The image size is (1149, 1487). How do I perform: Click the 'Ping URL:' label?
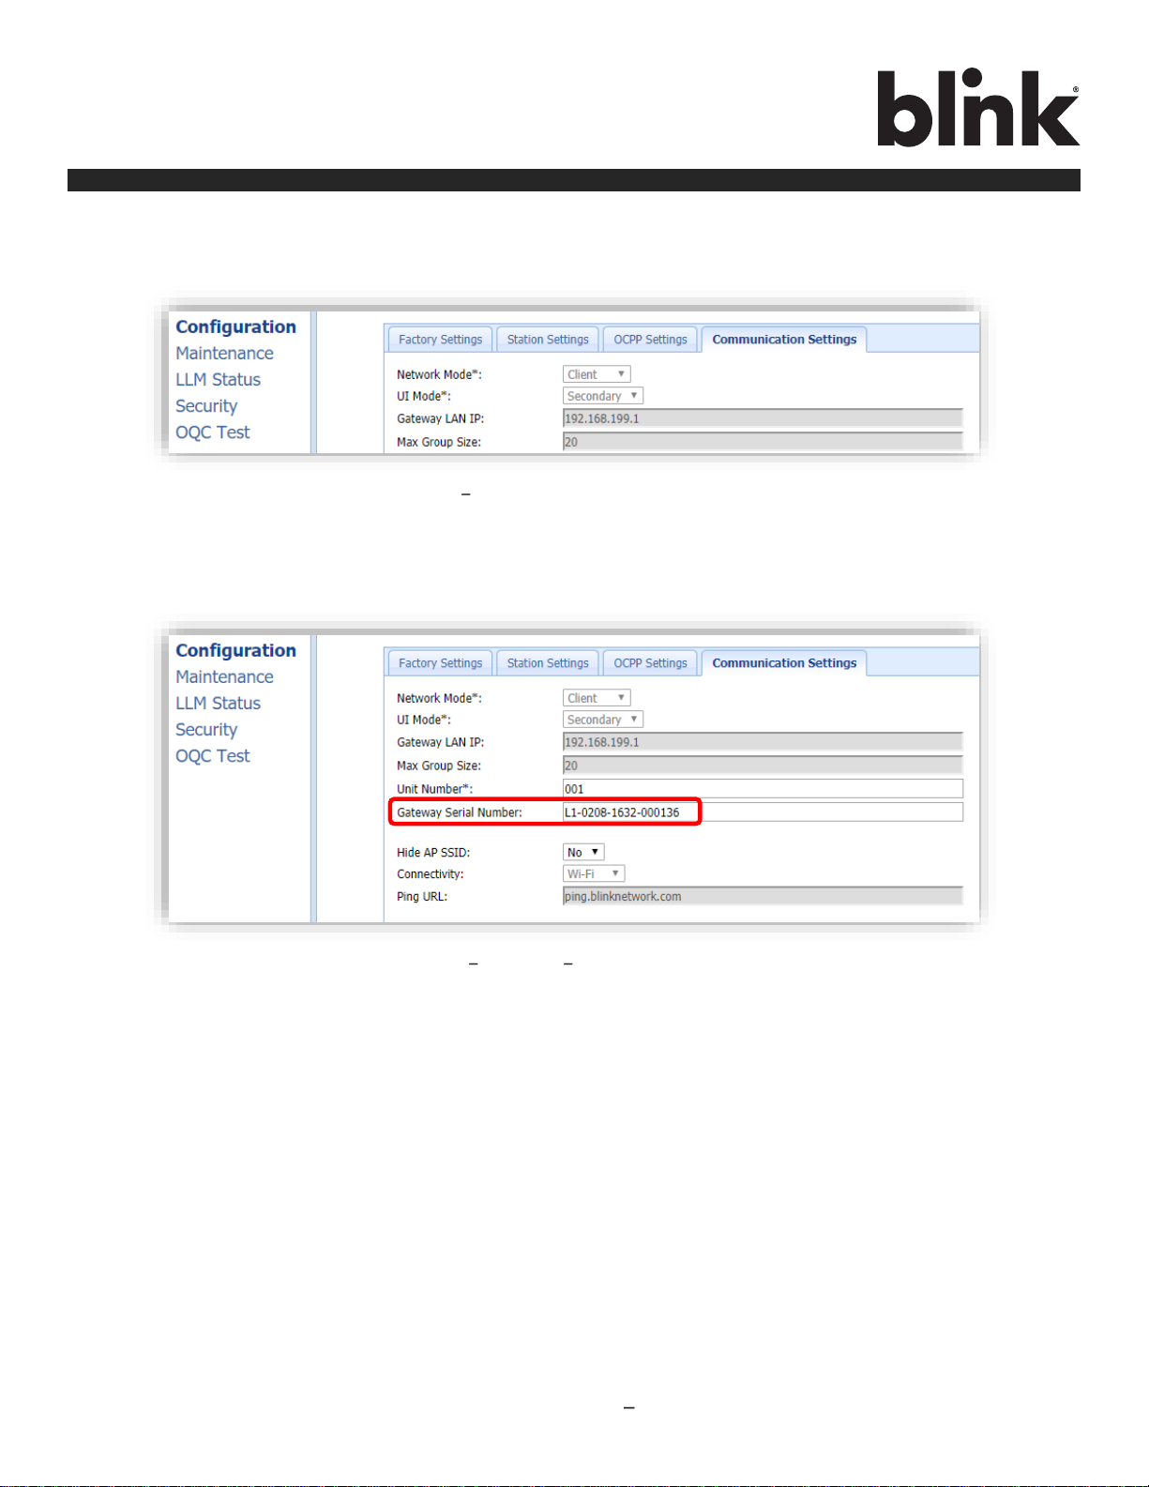point(422,897)
